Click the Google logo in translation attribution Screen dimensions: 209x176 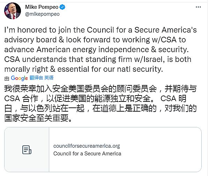coord(19,78)
